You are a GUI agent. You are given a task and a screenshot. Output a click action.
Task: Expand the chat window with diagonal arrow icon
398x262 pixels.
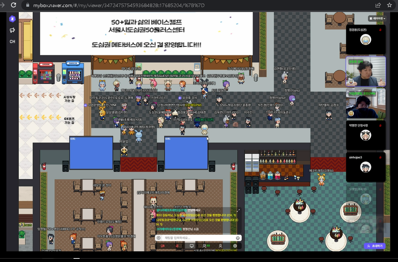click(238, 210)
